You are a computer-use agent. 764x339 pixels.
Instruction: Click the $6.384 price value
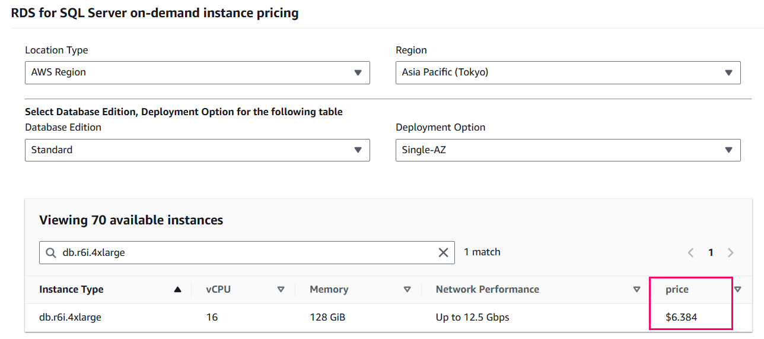click(x=681, y=318)
